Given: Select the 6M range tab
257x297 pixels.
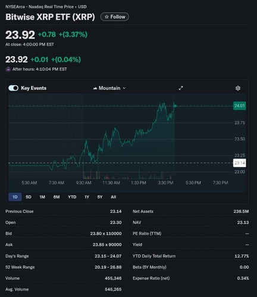Looking at the screenshot, I should click(57, 197).
